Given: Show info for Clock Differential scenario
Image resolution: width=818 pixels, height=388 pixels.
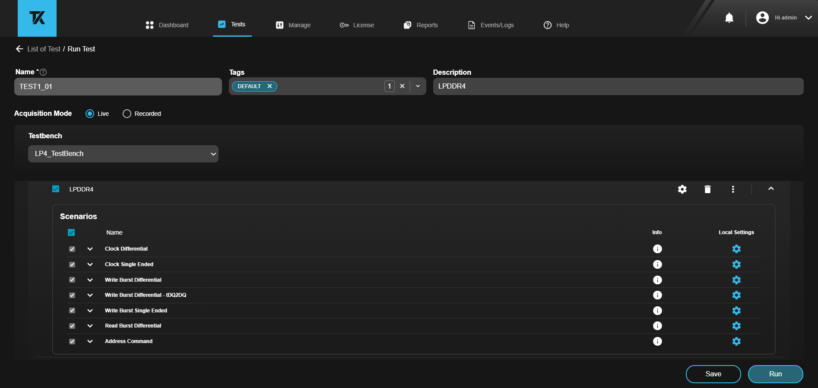Looking at the screenshot, I should [x=657, y=249].
